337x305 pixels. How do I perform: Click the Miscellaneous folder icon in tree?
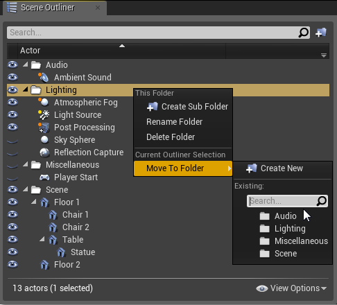(x=36, y=165)
